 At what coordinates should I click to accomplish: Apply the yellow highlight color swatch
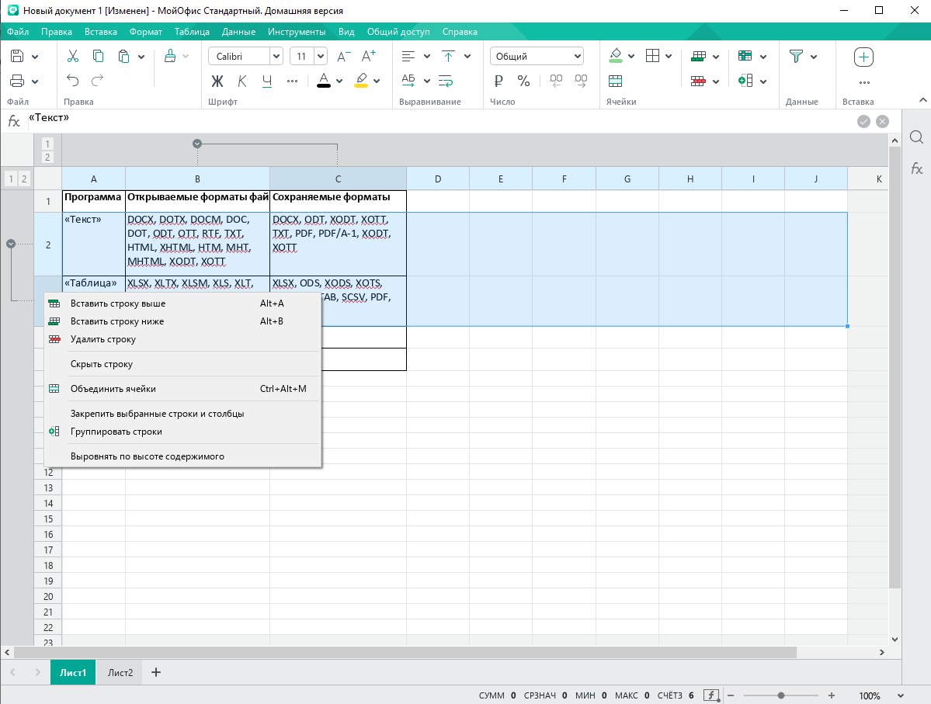click(x=360, y=81)
